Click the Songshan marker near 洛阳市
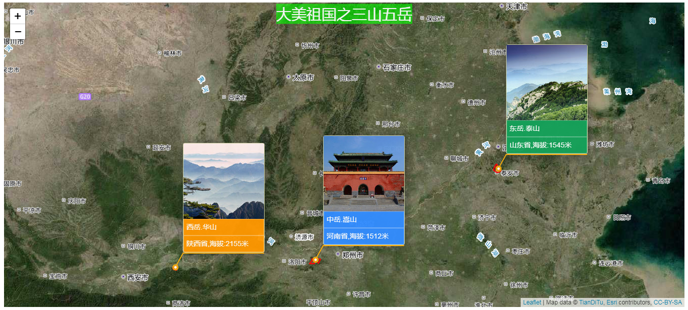Screen dimensions: 688x310 pos(316,260)
